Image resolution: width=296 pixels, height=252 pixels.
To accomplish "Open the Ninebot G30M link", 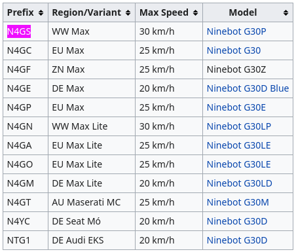I will pyautogui.click(x=238, y=202).
